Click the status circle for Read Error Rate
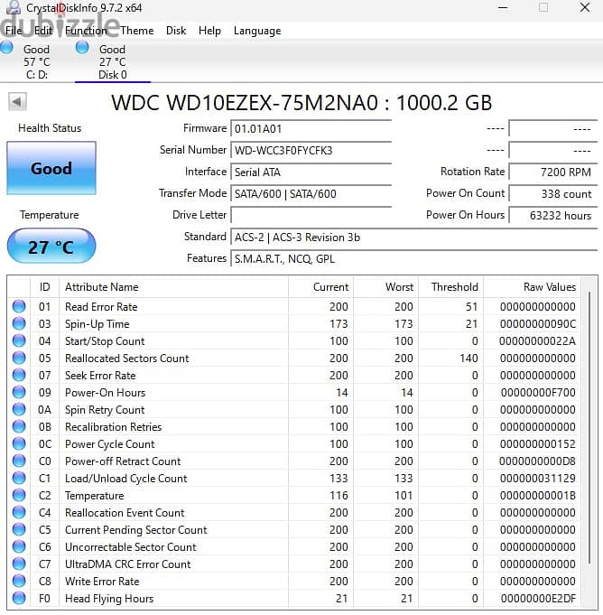Viewport: 603px width, 615px height. pyautogui.click(x=19, y=306)
